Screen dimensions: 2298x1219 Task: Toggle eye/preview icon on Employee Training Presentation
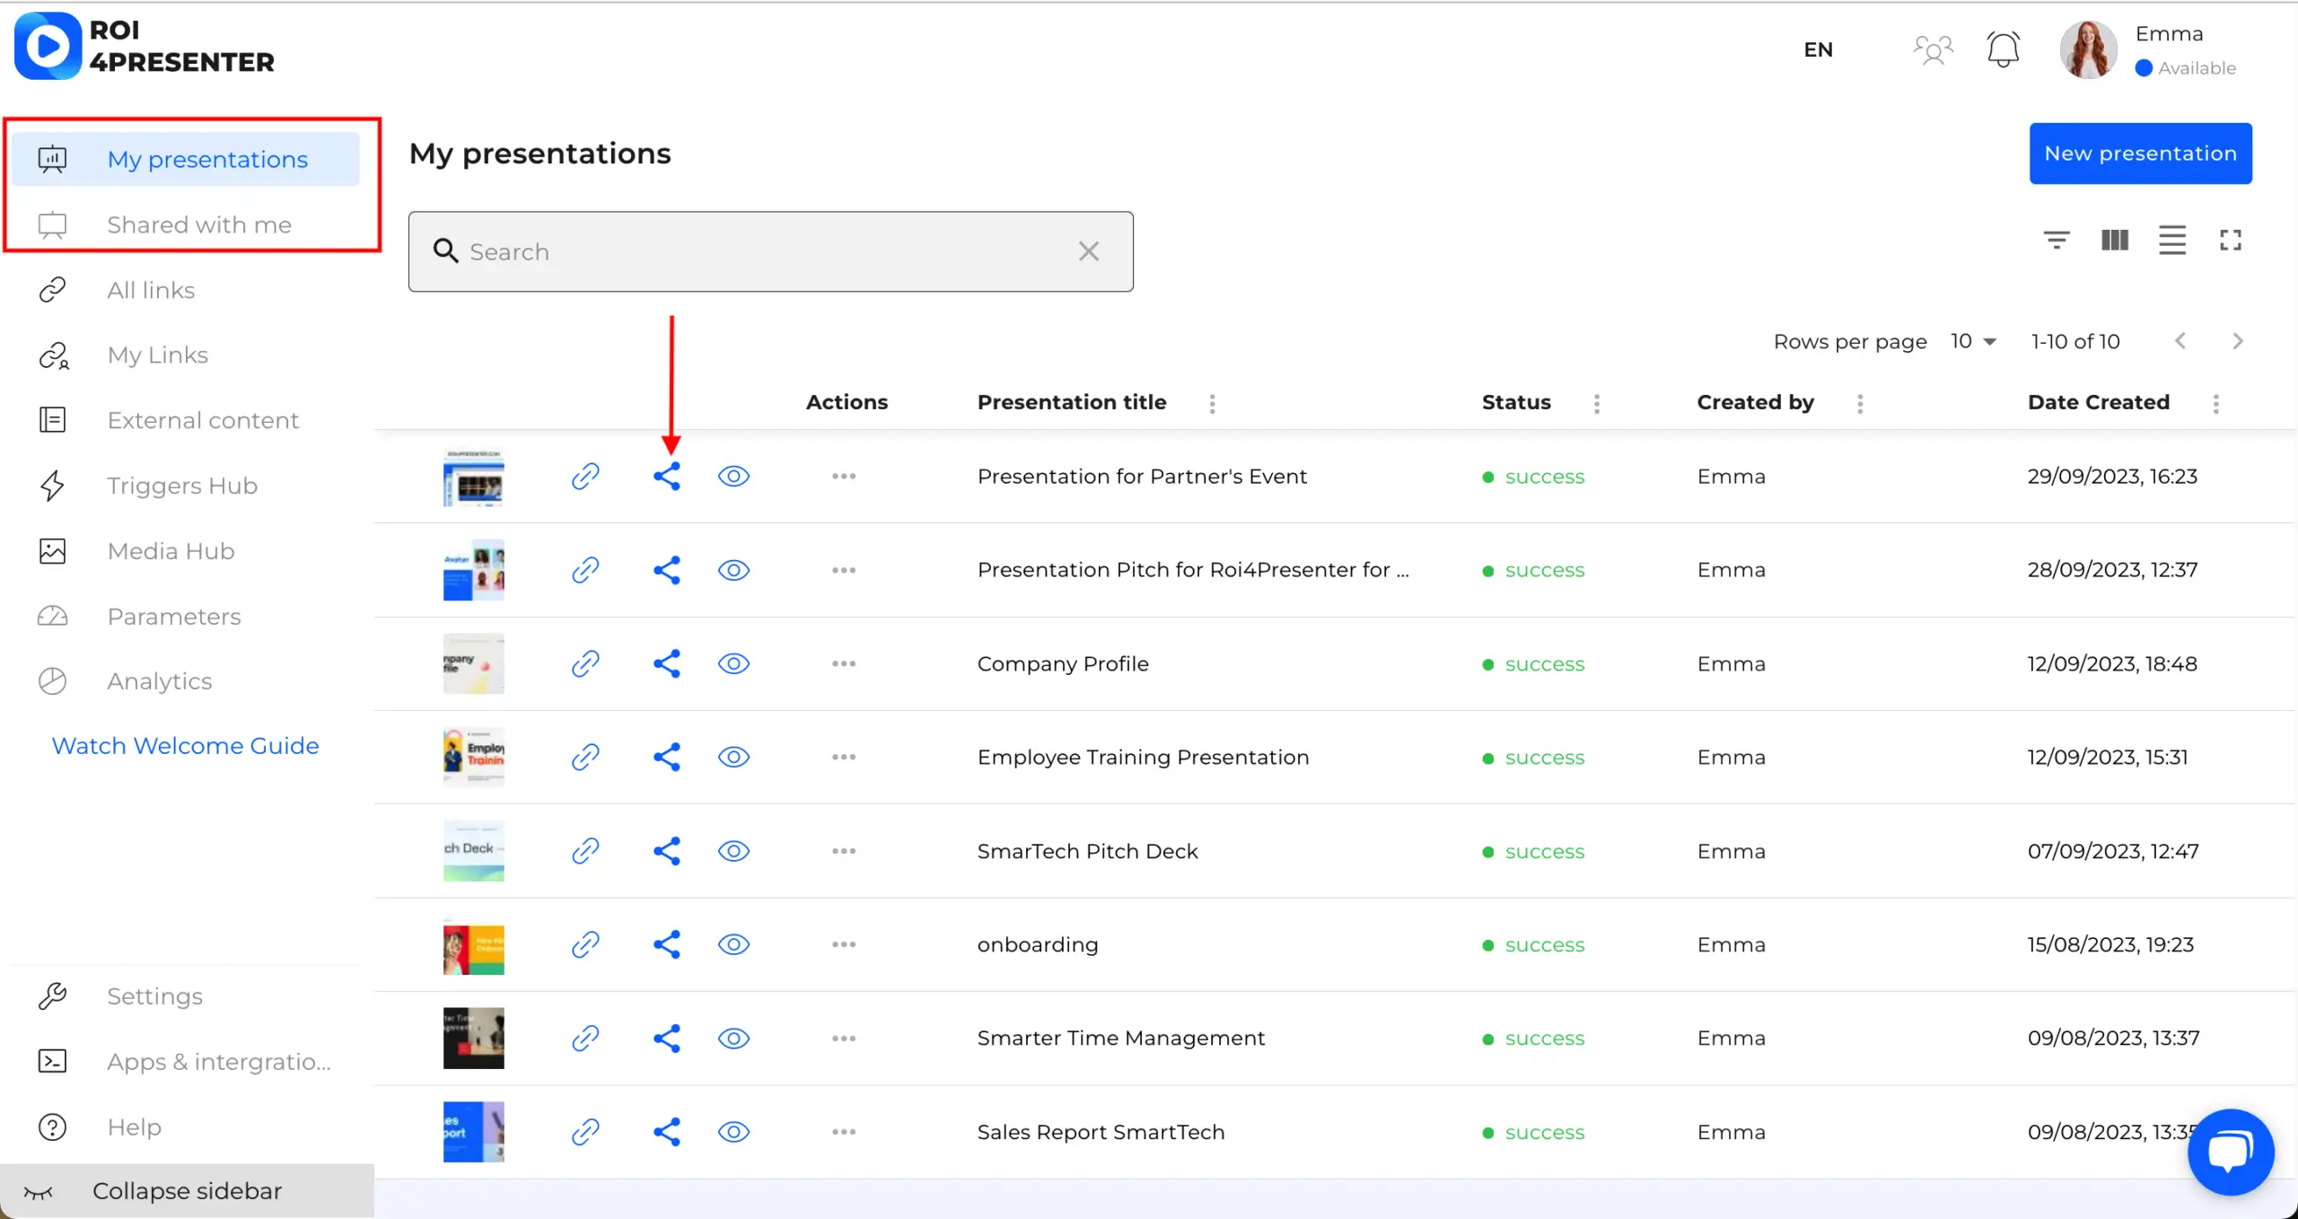pos(734,757)
